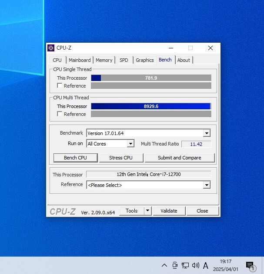Screen dimensions: 264x274
Task: Switch to the CPU tab
Action: click(x=57, y=60)
